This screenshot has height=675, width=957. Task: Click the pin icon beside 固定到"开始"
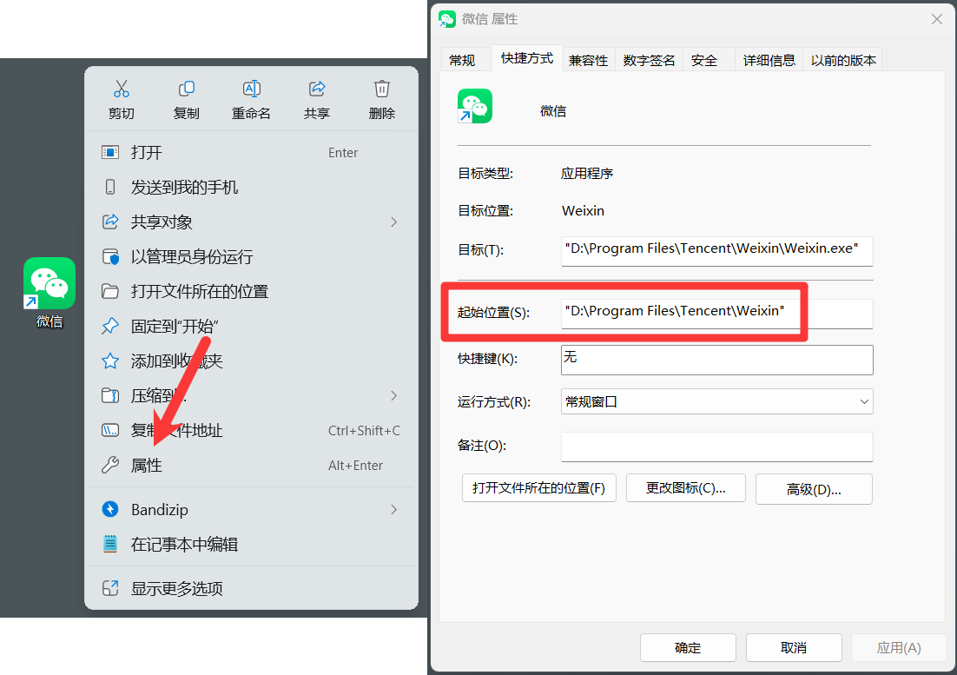point(110,326)
